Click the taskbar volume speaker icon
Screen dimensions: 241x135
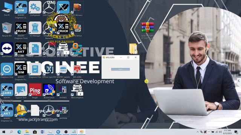click(x=220, y=132)
